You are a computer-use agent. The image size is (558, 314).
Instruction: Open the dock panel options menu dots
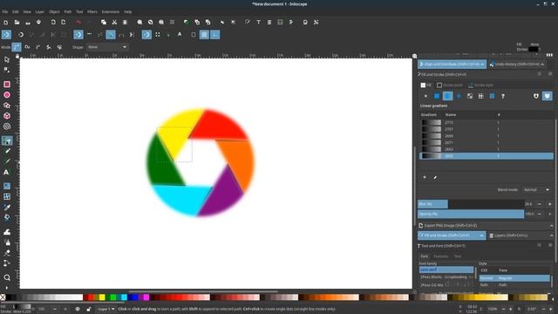pos(549,55)
